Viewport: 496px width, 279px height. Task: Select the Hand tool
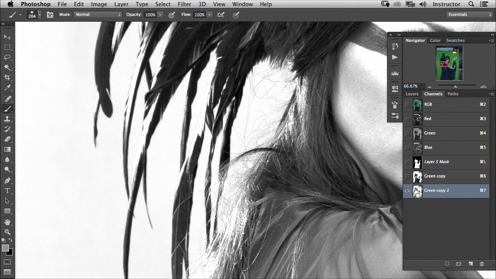tap(7, 222)
